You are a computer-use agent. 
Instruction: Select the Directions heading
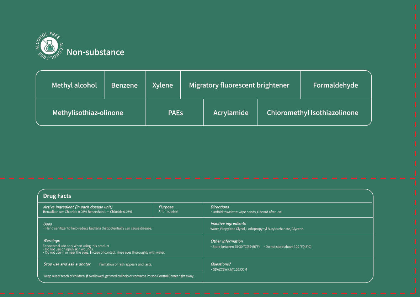click(220, 207)
